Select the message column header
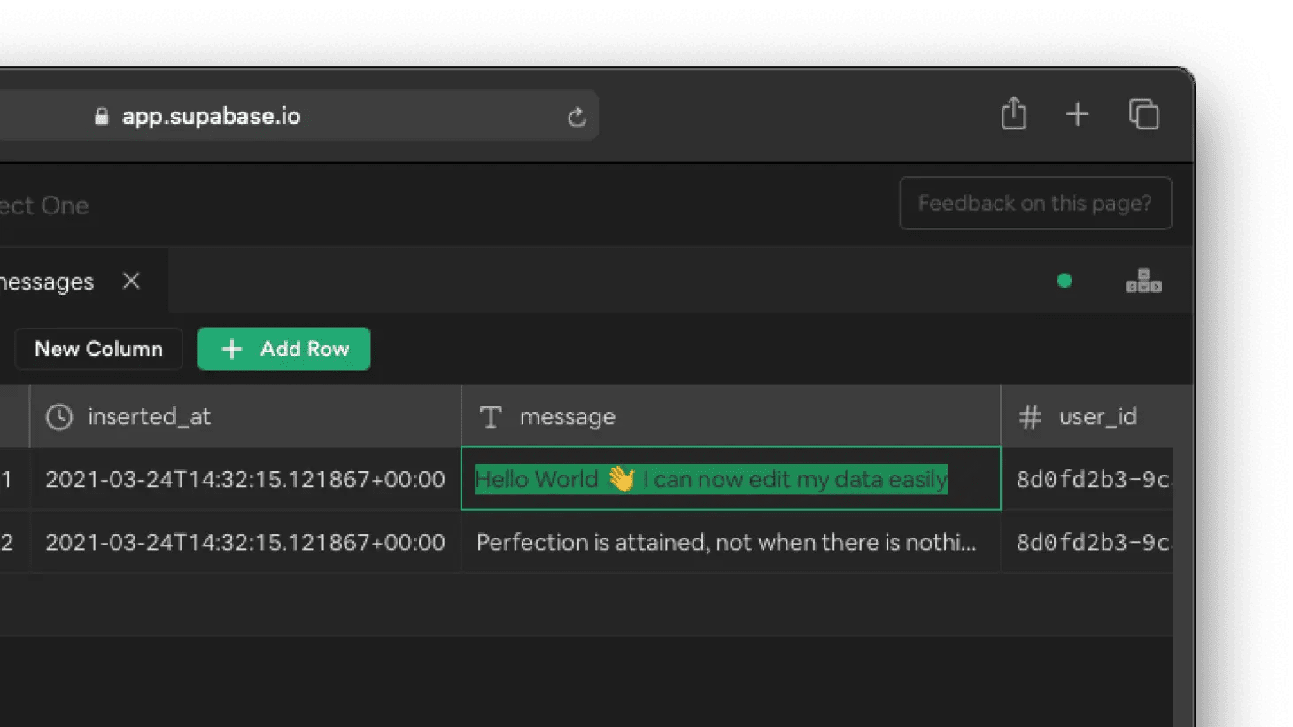The width and height of the screenshot is (1293, 727). tap(731, 416)
